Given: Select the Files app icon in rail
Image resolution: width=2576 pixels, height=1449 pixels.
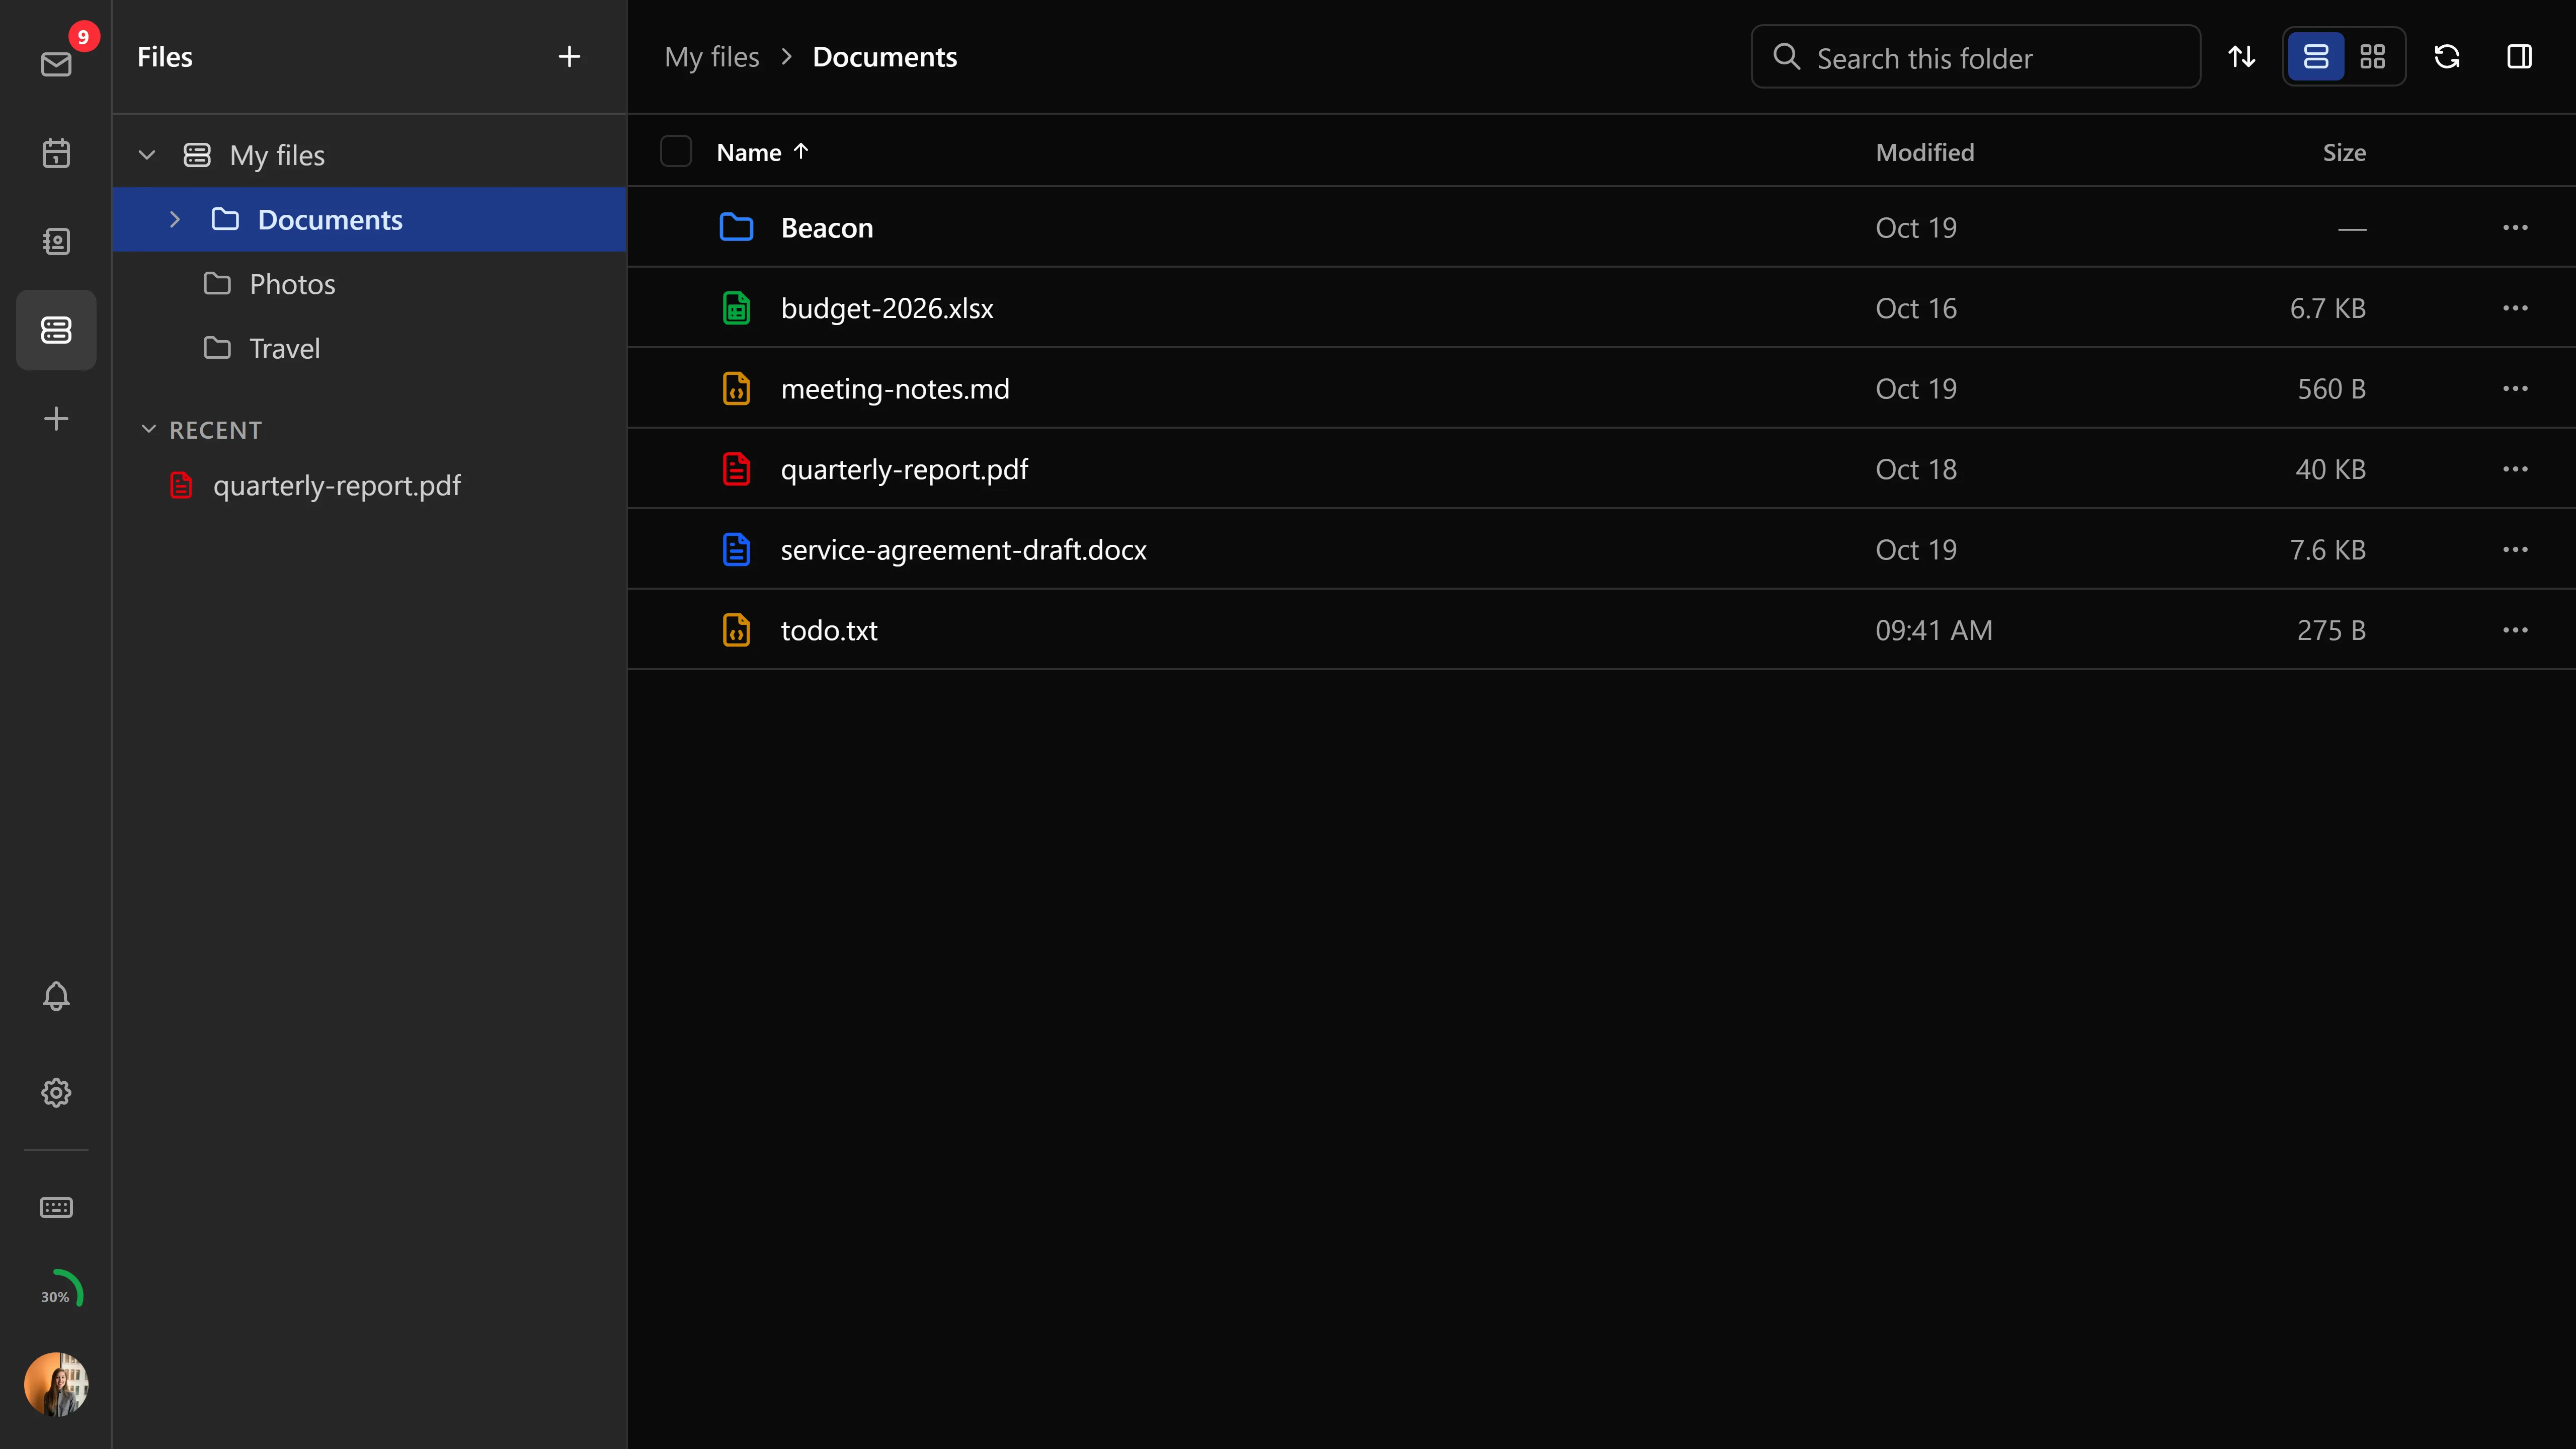Looking at the screenshot, I should (x=56, y=330).
